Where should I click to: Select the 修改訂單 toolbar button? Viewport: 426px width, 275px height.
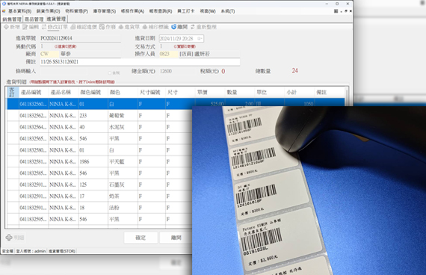pos(55,27)
